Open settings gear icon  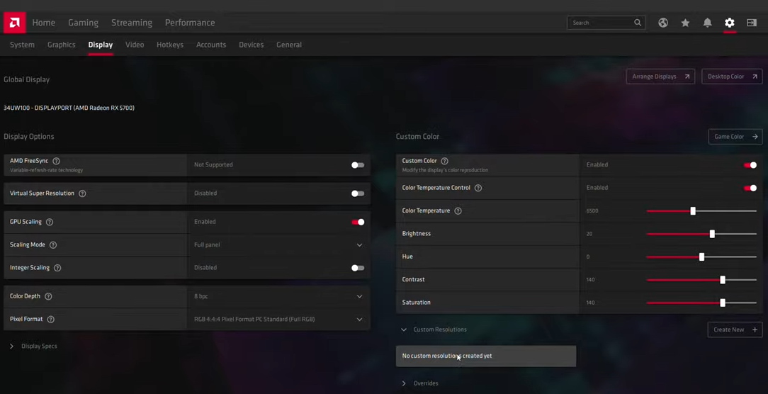coord(730,23)
